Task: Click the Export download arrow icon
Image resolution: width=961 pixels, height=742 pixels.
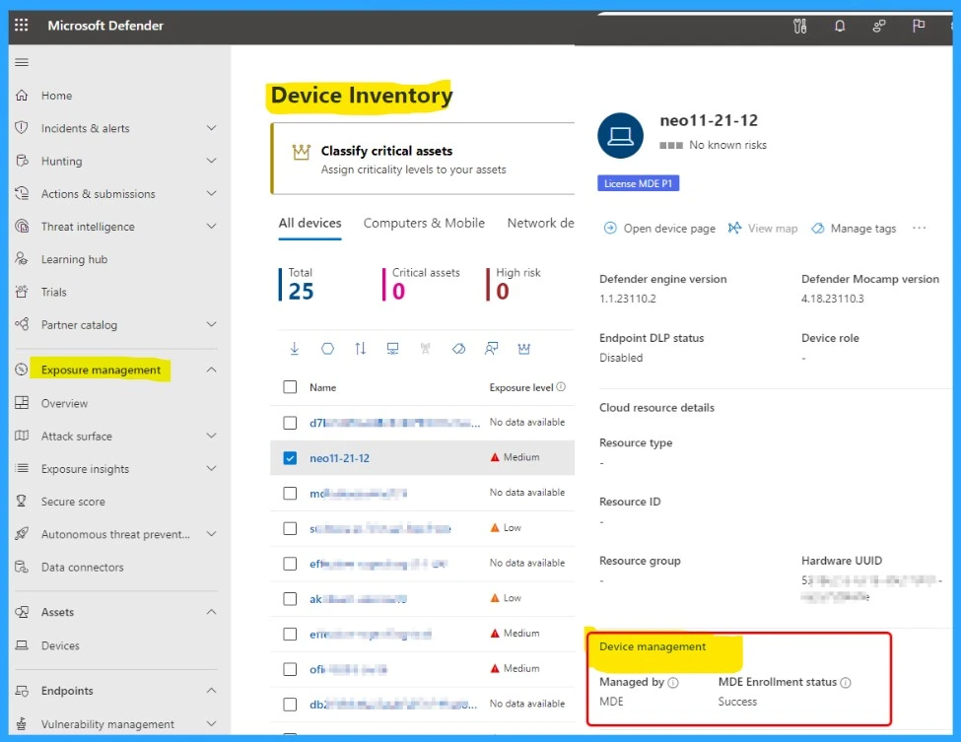Action: (x=294, y=349)
